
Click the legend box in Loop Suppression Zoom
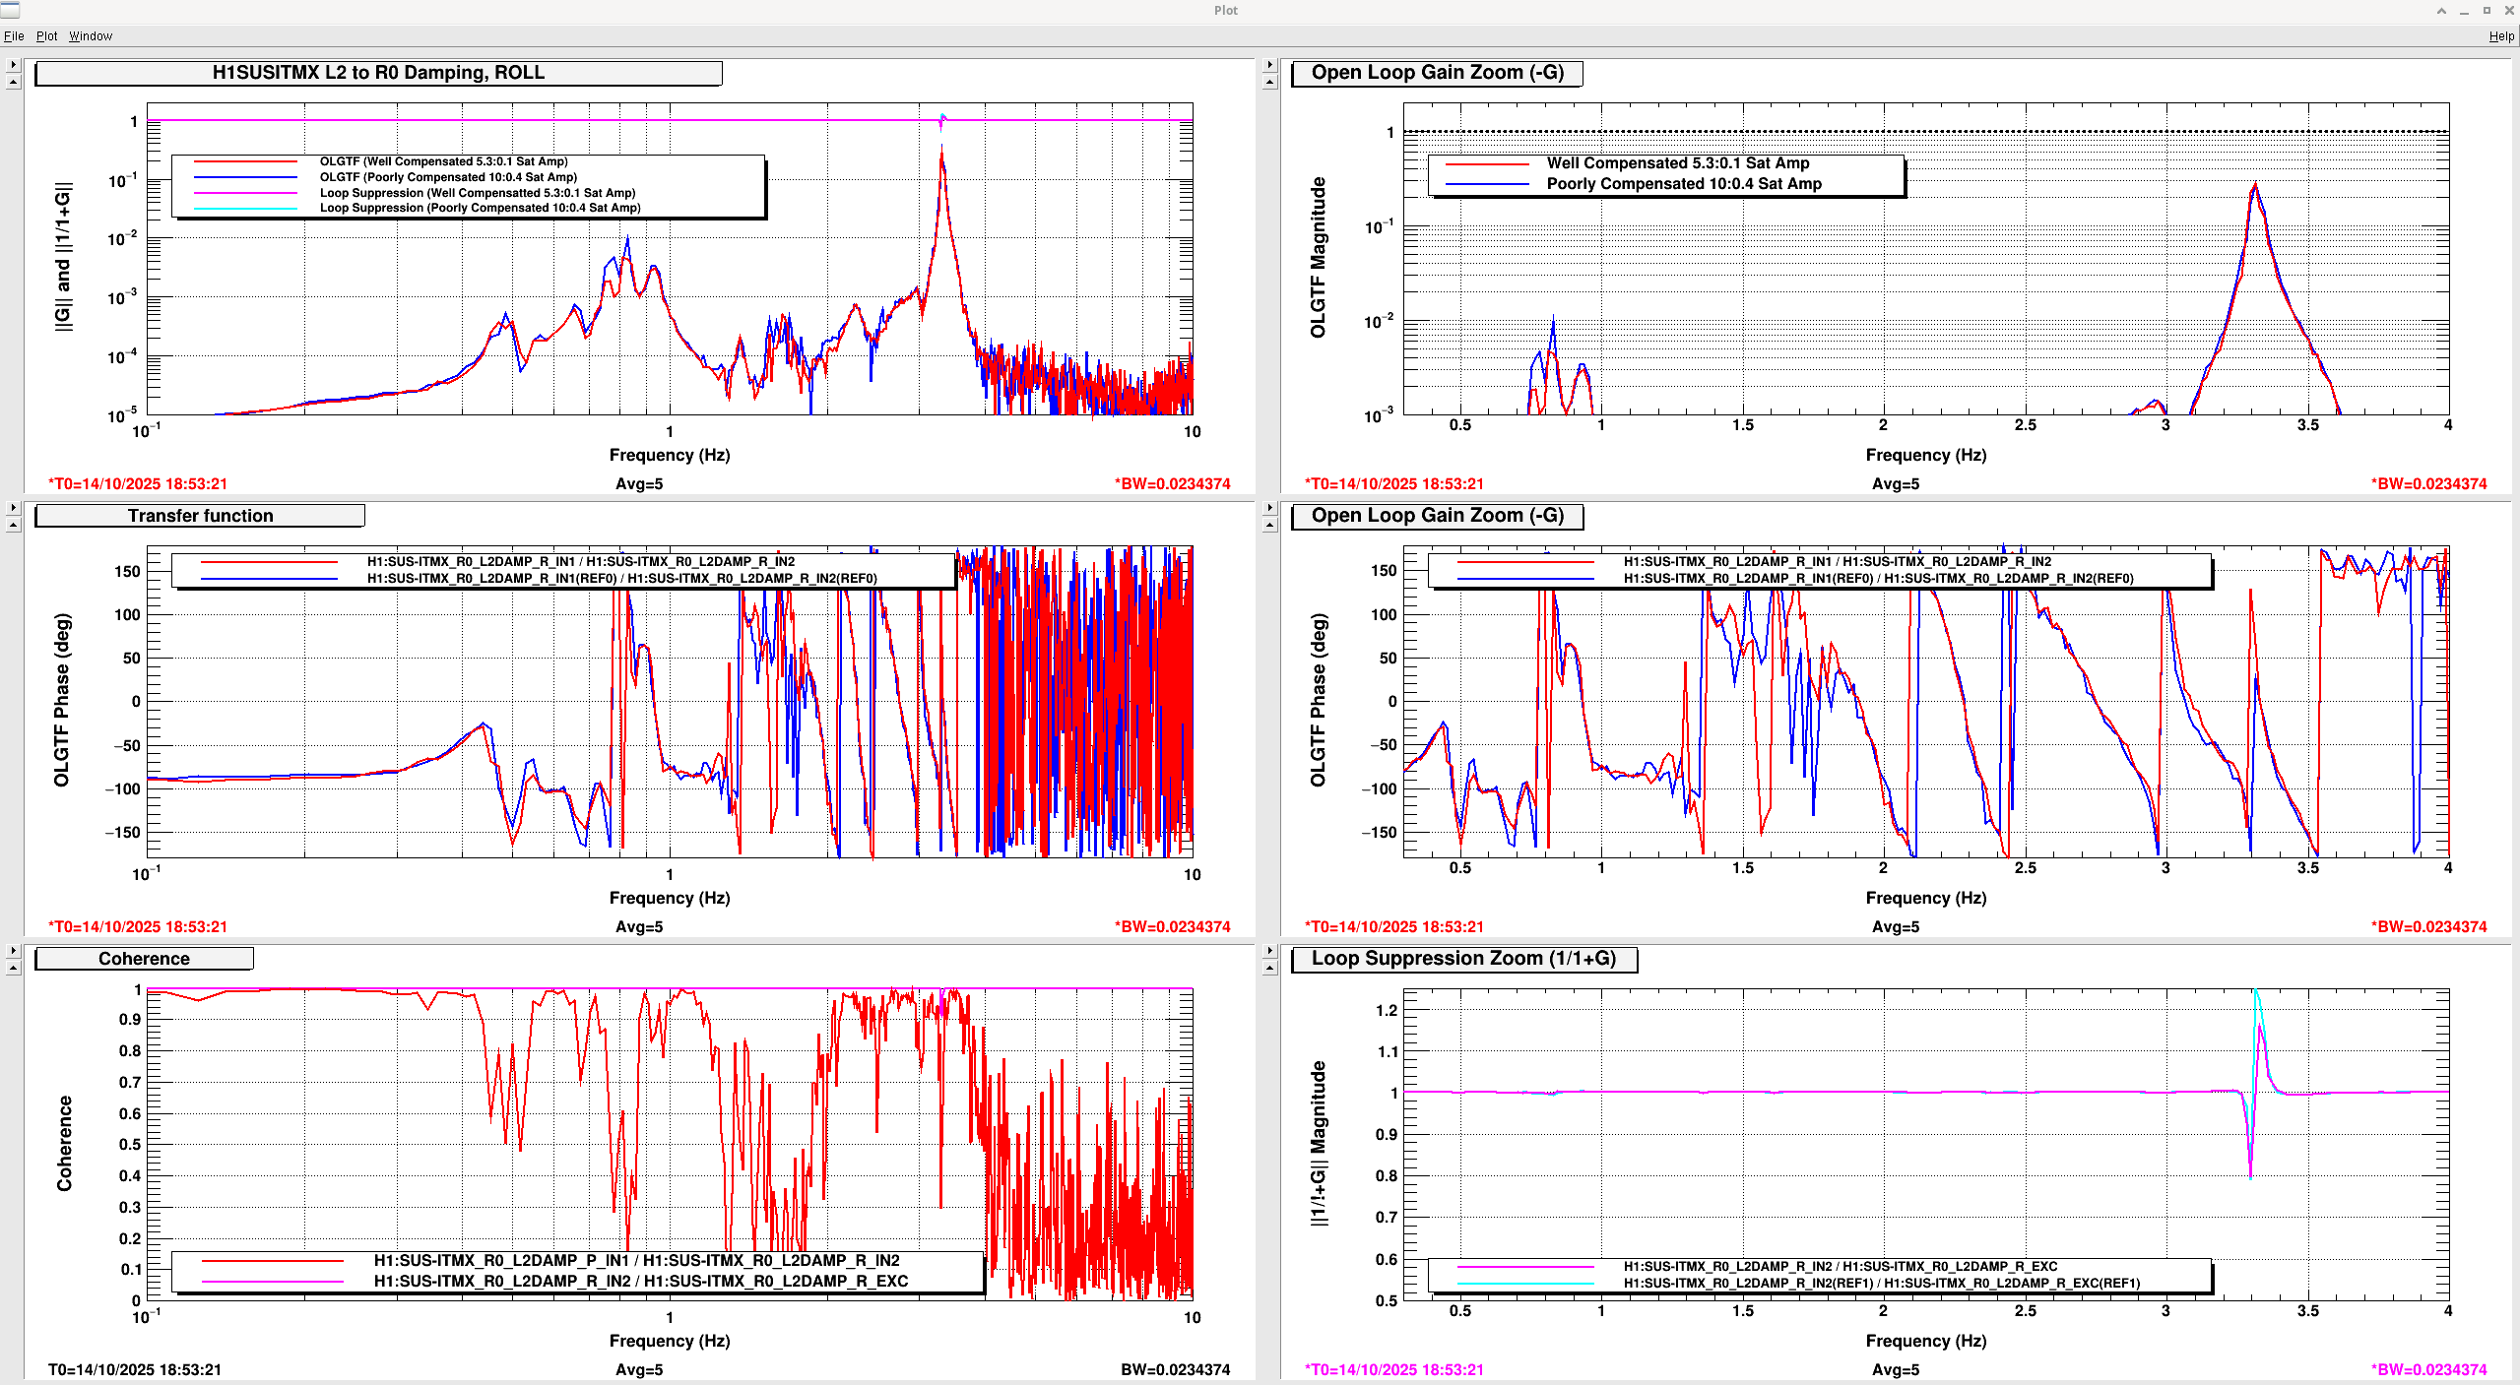point(1819,1275)
